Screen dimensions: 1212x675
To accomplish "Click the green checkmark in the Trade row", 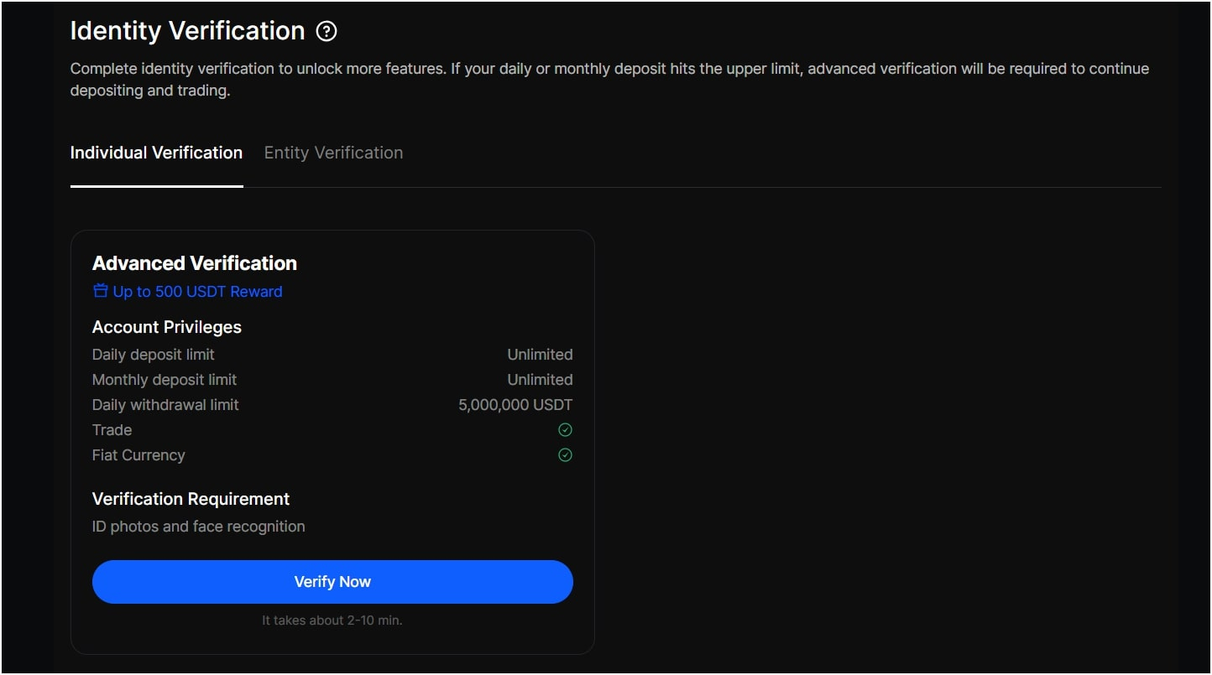I will click(x=565, y=430).
